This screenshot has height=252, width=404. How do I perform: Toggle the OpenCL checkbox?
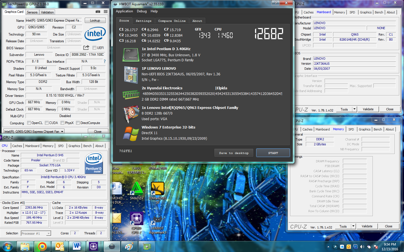click(x=29, y=123)
